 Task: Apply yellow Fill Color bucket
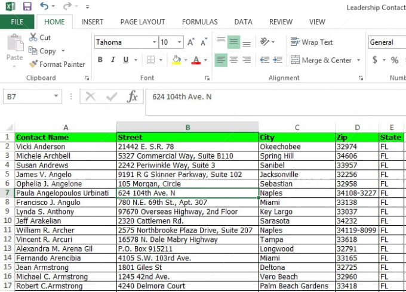(x=176, y=60)
